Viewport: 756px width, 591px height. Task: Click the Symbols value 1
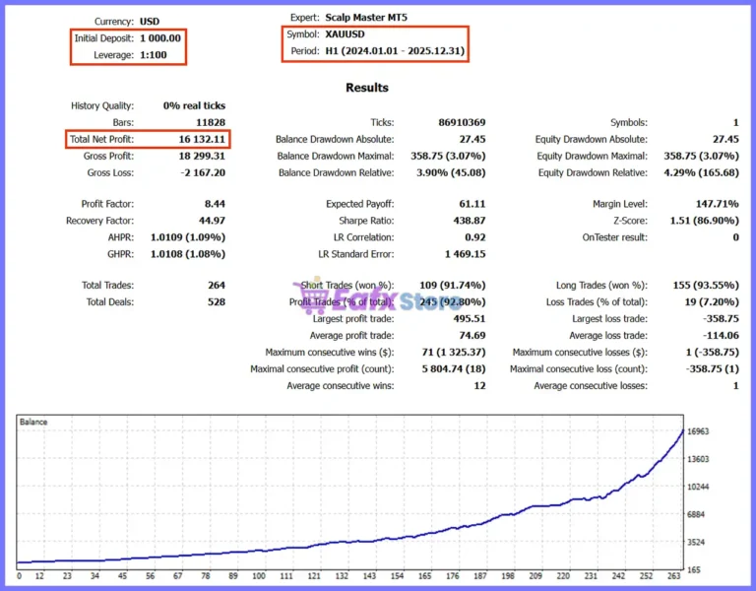(x=735, y=122)
